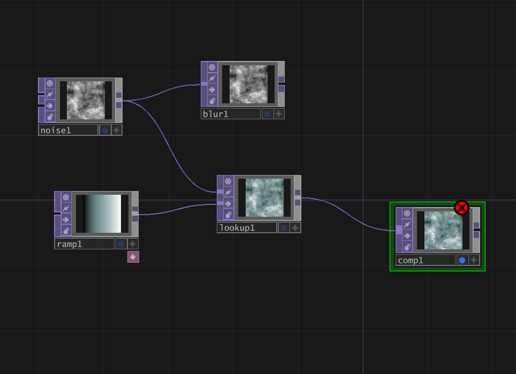The width and height of the screenshot is (516, 374).
Task: Click the clone immune flag on lookup1
Action: 228,192
